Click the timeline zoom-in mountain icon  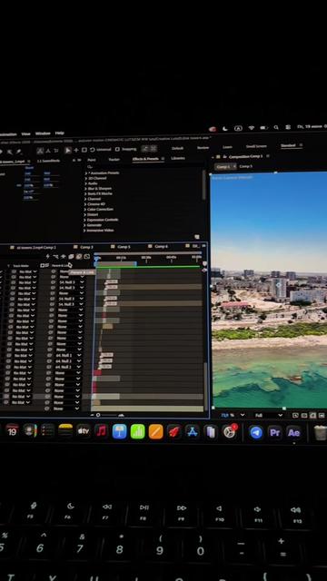click(121, 416)
